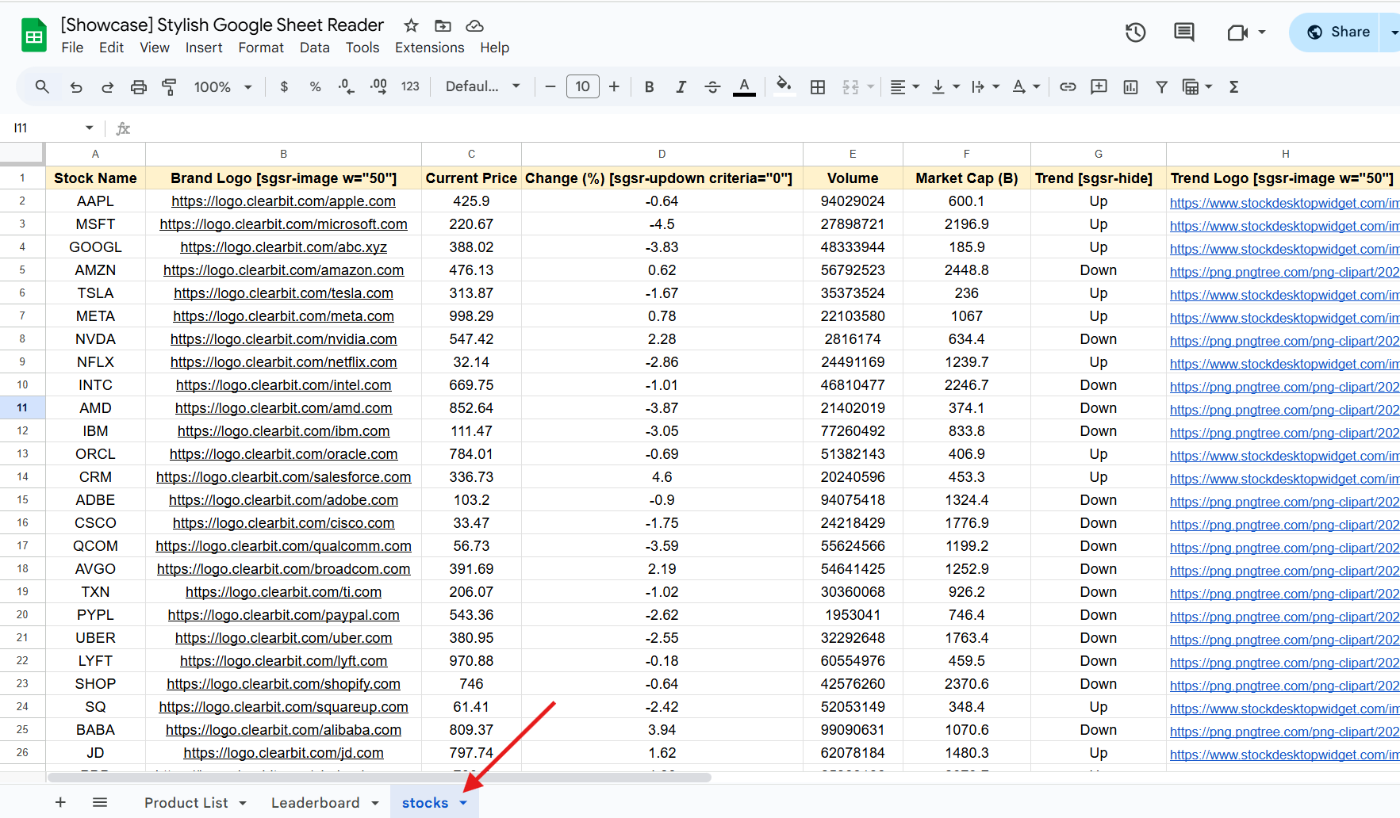
Task: Create a filter
Action: point(1161,86)
